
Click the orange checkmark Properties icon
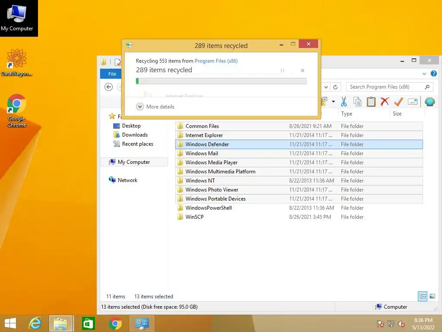click(398, 102)
